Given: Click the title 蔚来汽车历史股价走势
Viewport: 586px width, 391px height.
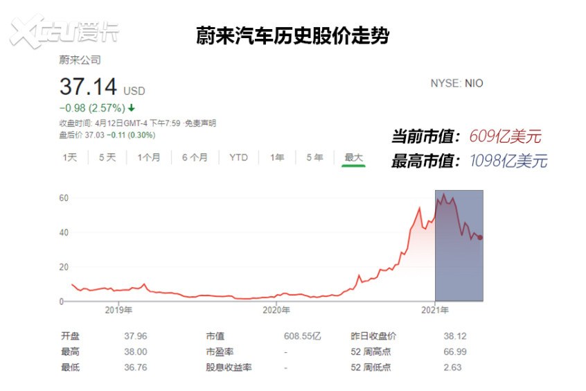Looking at the screenshot, I should tap(293, 36).
